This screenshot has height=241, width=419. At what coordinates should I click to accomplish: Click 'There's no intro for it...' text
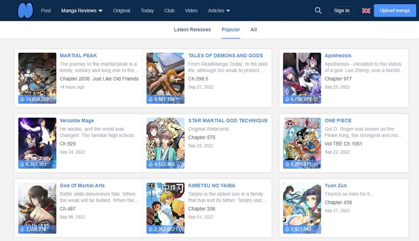point(349,194)
